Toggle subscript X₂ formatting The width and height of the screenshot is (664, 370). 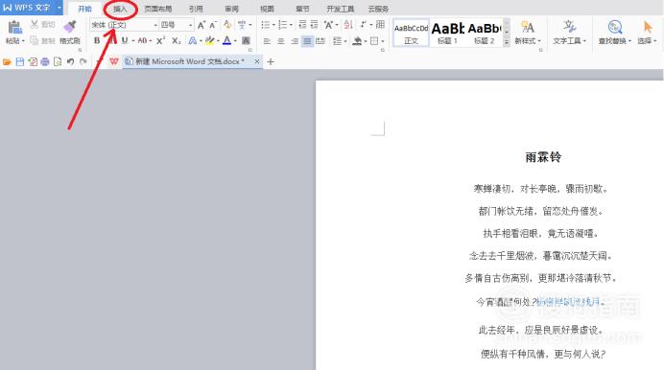pyautogui.click(x=177, y=40)
